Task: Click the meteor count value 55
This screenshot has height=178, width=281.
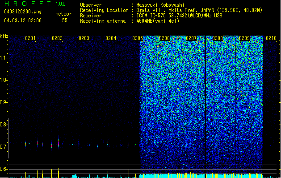Action: pyautogui.click(x=65, y=20)
